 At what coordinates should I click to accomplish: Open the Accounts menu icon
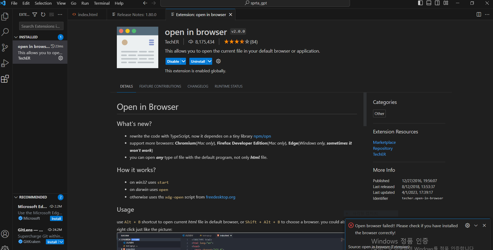pos(5,234)
